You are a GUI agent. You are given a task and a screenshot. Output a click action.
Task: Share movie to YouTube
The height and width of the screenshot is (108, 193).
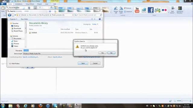tap(137, 10)
